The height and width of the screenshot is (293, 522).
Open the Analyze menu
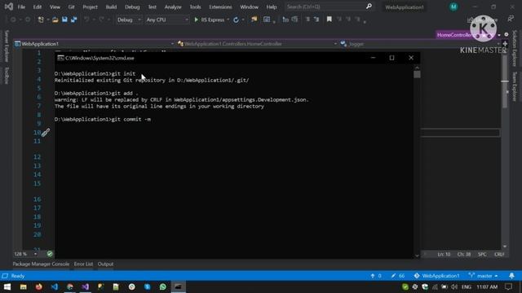173,7
